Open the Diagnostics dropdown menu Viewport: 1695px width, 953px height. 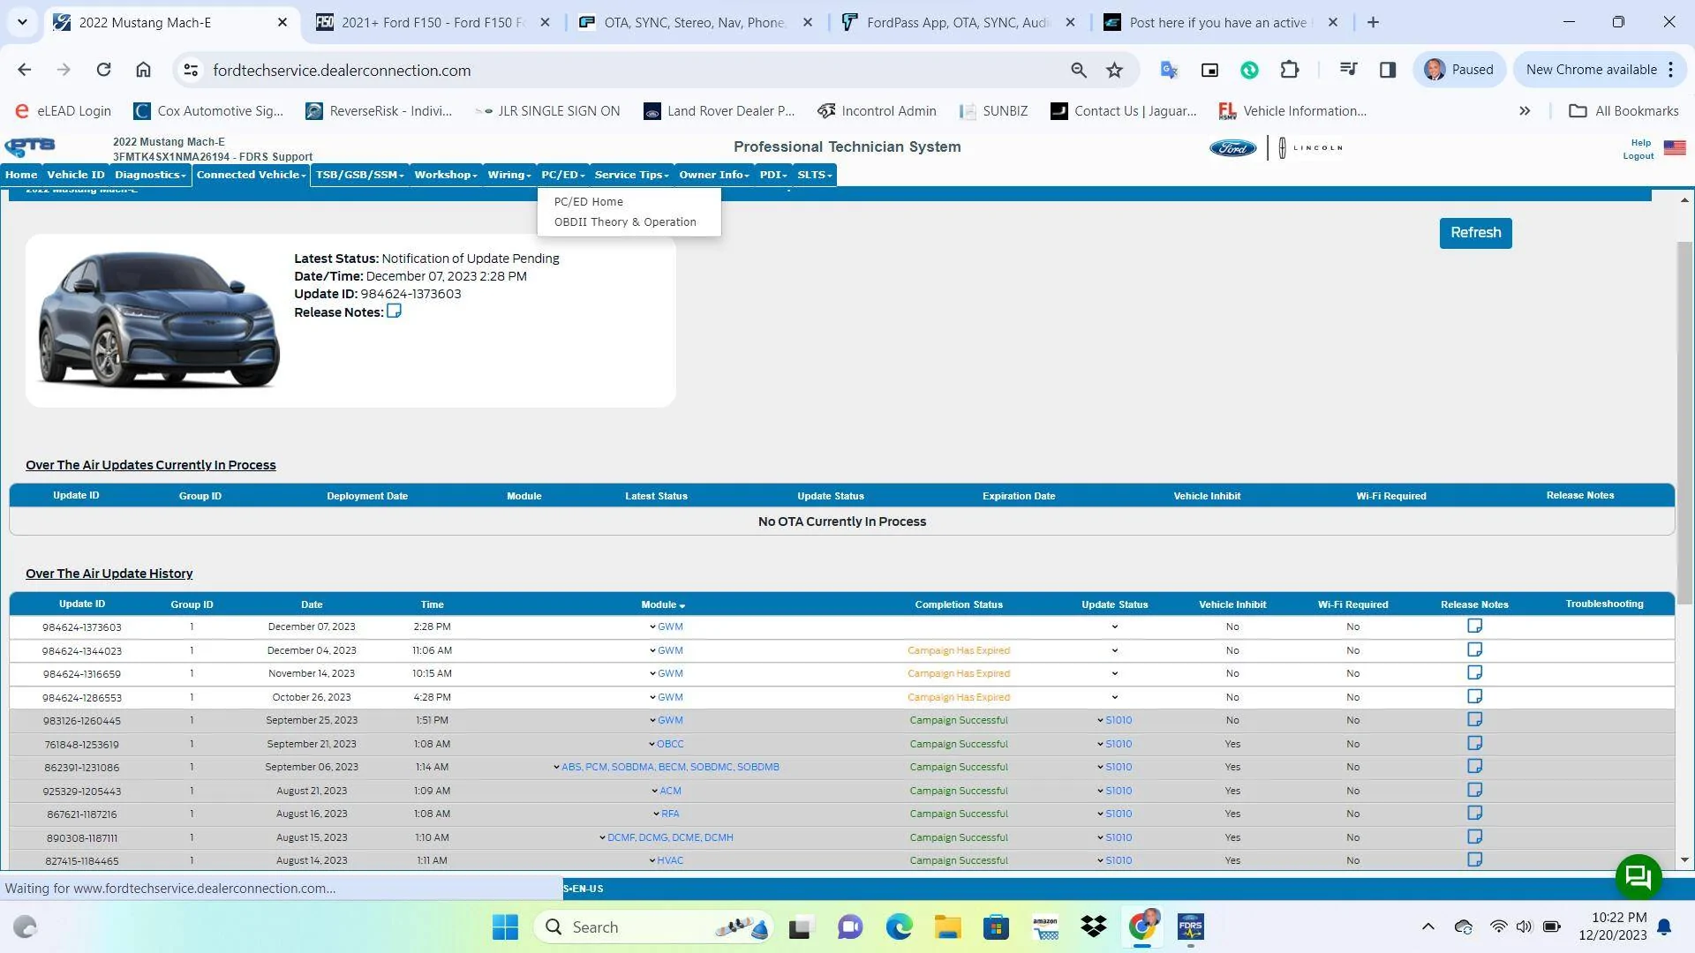(x=150, y=175)
